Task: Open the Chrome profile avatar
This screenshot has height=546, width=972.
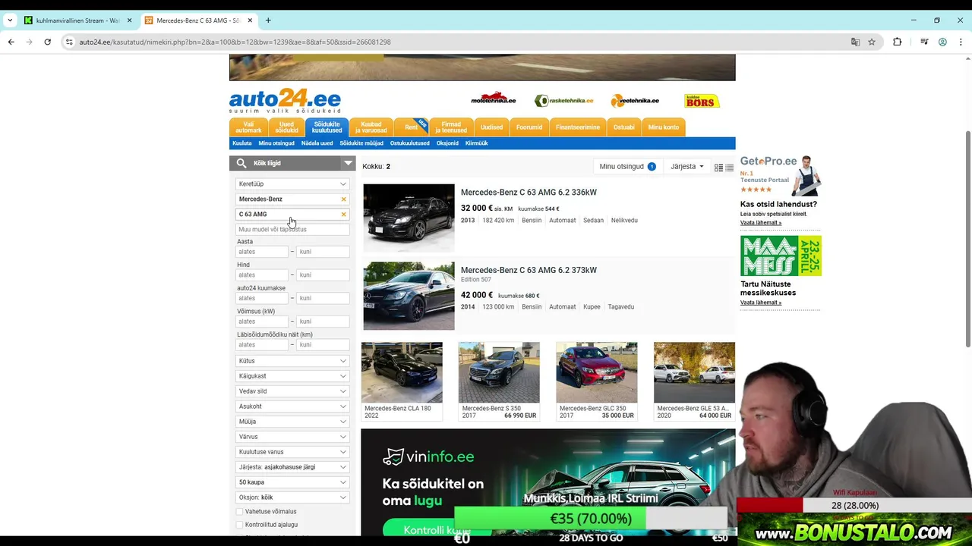Action: pyautogui.click(x=942, y=42)
